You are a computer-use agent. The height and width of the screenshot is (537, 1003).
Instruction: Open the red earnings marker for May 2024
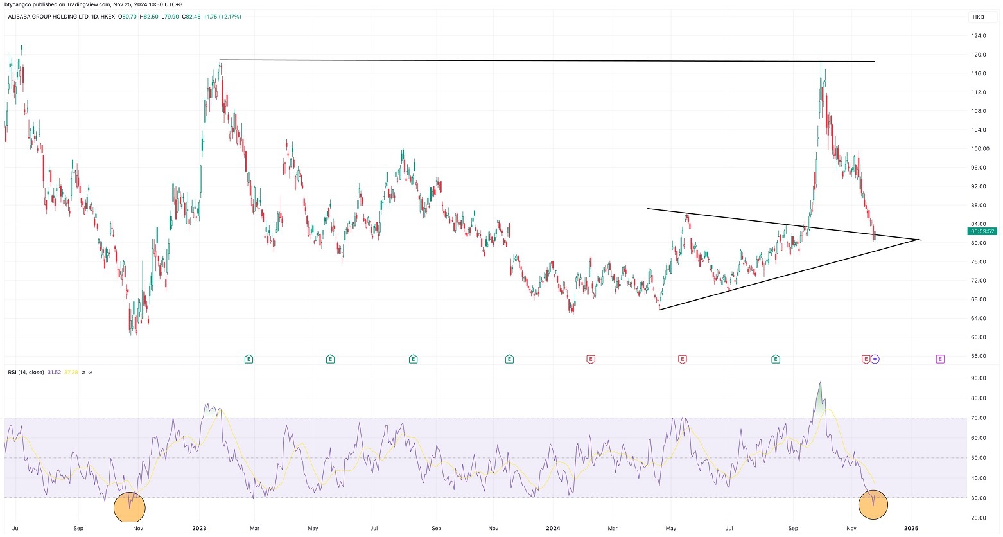tap(683, 359)
